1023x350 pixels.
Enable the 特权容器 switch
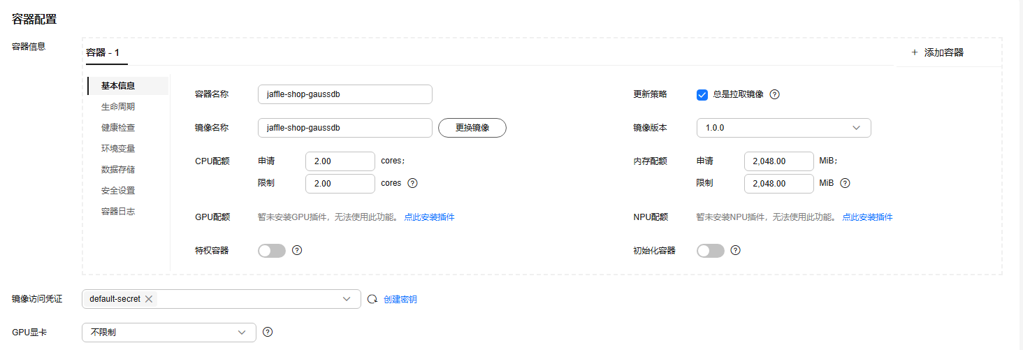point(272,250)
